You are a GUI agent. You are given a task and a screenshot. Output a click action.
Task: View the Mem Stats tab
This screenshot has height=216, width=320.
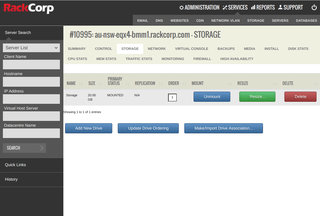coord(106,59)
